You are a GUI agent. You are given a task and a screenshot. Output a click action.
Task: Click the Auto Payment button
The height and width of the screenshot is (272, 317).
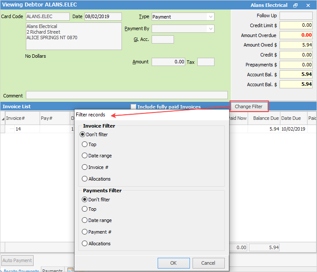coord(17,260)
